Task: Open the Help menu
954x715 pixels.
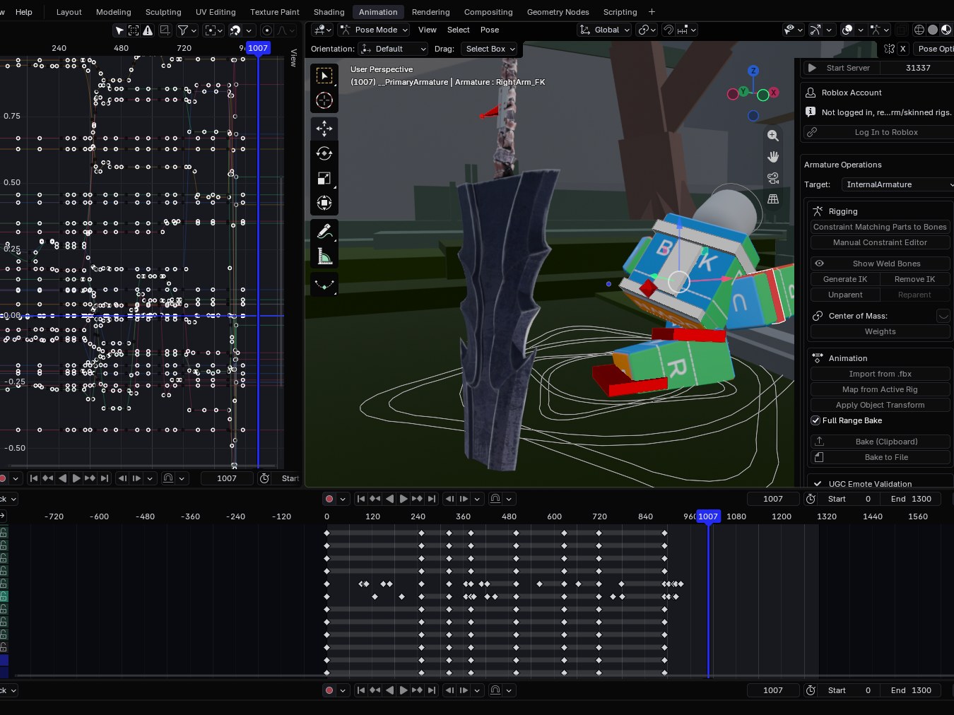Action: [x=24, y=12]
